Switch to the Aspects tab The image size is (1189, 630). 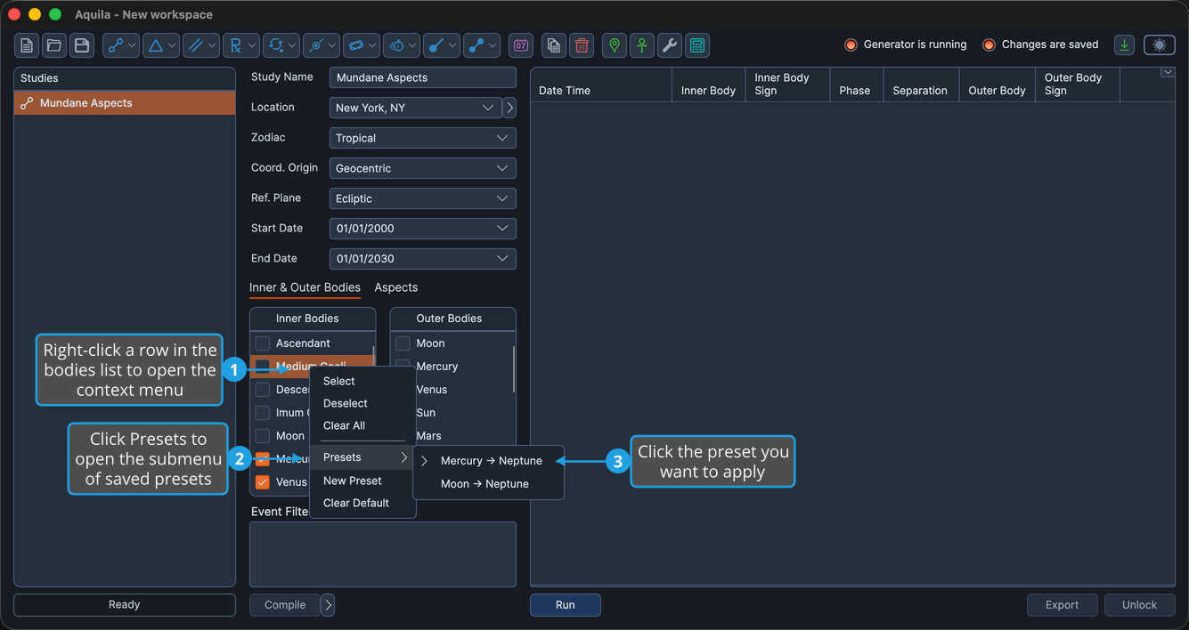396,287
